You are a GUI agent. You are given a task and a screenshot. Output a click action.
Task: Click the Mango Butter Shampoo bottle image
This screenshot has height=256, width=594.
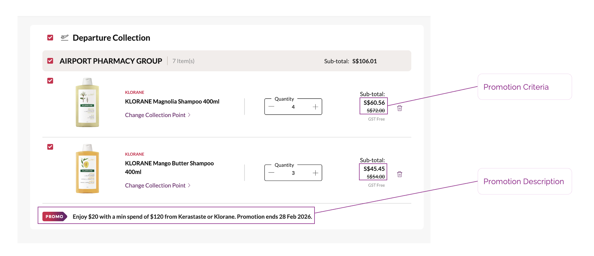87,169
